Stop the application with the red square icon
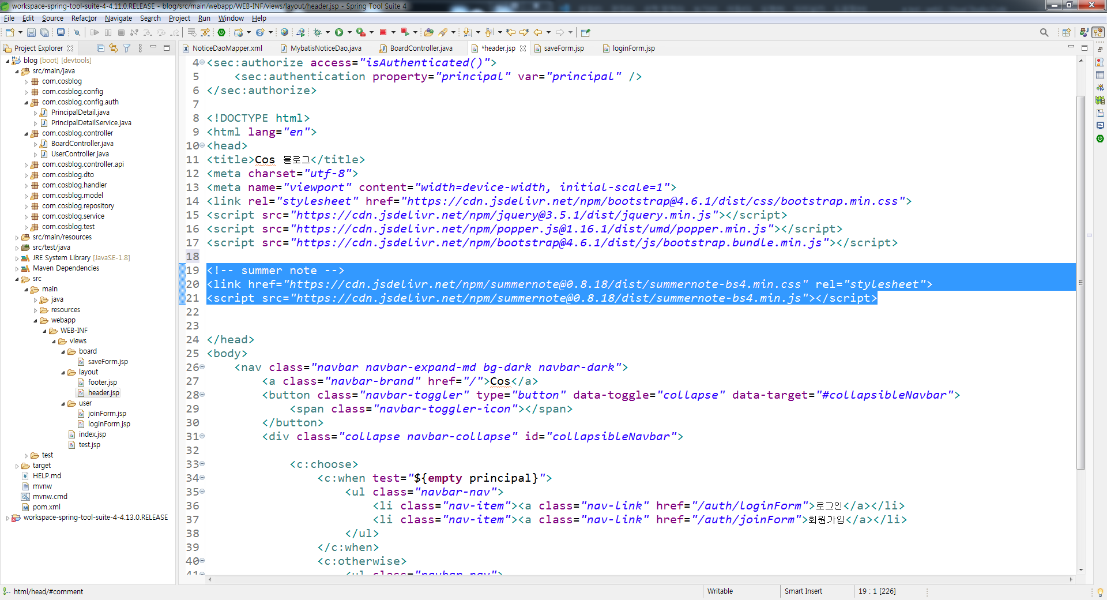This screenshot has width=1107, height=600. [383, 32]
